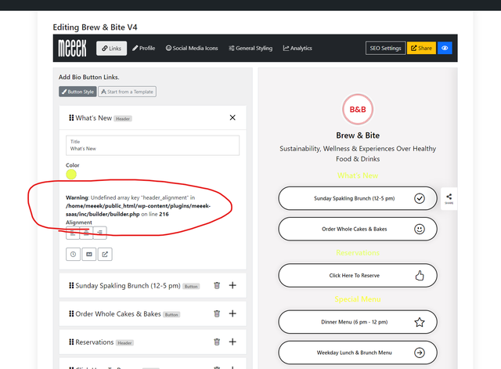Viewport: 501px width, 369px height.
Task: Click checkmark icon on Sunday Brunch button
Action: pyautogui.click(x=420, y=198)
